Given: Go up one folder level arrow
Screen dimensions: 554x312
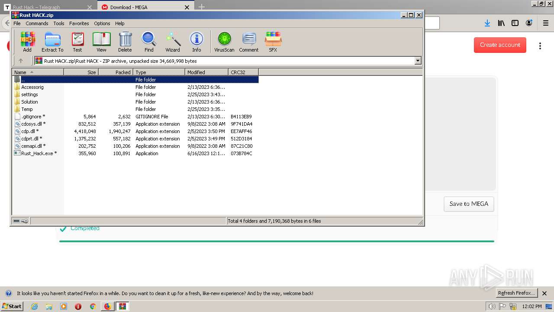Looking at the screenshot, I should pyautogui.click(x=20, y=61).
